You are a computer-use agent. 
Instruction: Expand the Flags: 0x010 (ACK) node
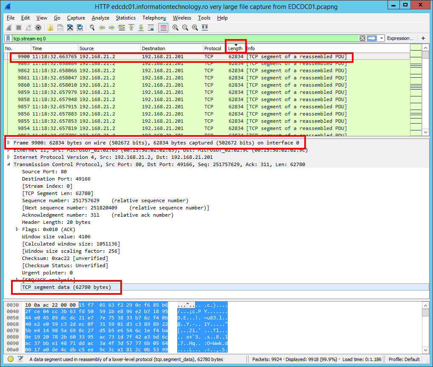point(17,229)
